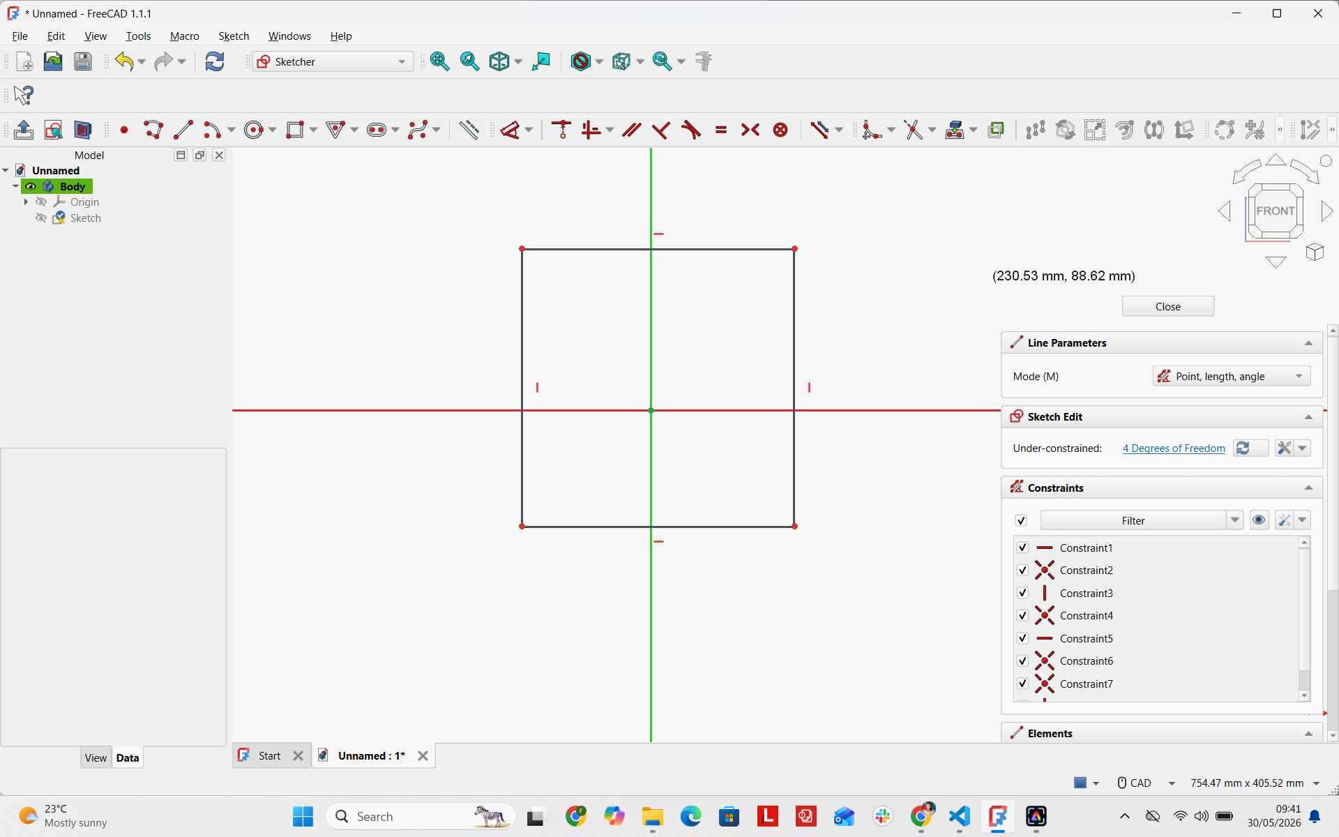The height and width of the screenshot is (837, 1339).
Task: Click Fit All zoom icon
Action: click(440, 61)
